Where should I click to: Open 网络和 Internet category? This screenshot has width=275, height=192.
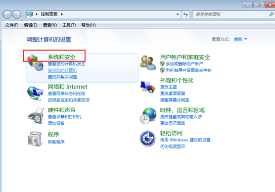pos(68,87)
